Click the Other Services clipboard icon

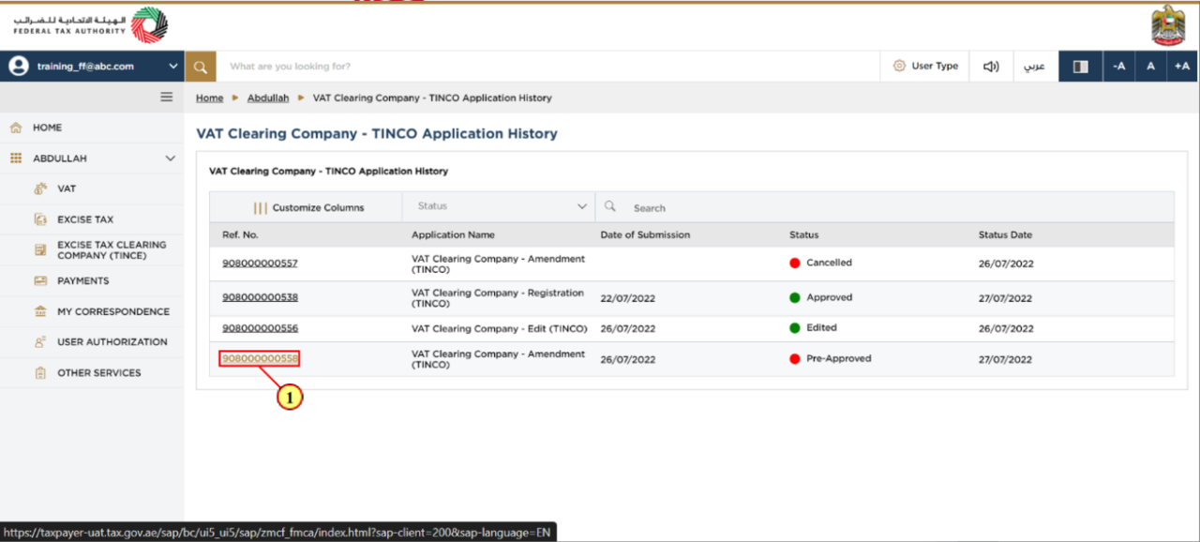40,372
